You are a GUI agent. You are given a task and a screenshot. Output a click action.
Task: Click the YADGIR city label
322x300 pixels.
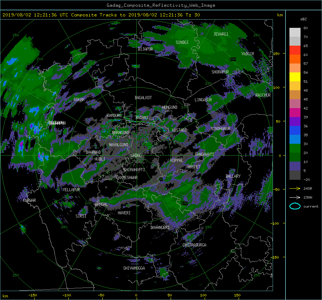pyautogui.click(x=248, y=54)
